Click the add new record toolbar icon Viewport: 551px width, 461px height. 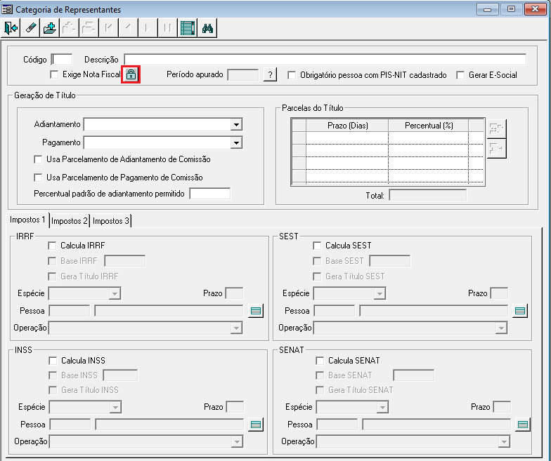(x=49, y=28)
